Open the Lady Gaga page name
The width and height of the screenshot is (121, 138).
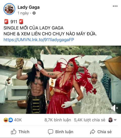[28, 7]
